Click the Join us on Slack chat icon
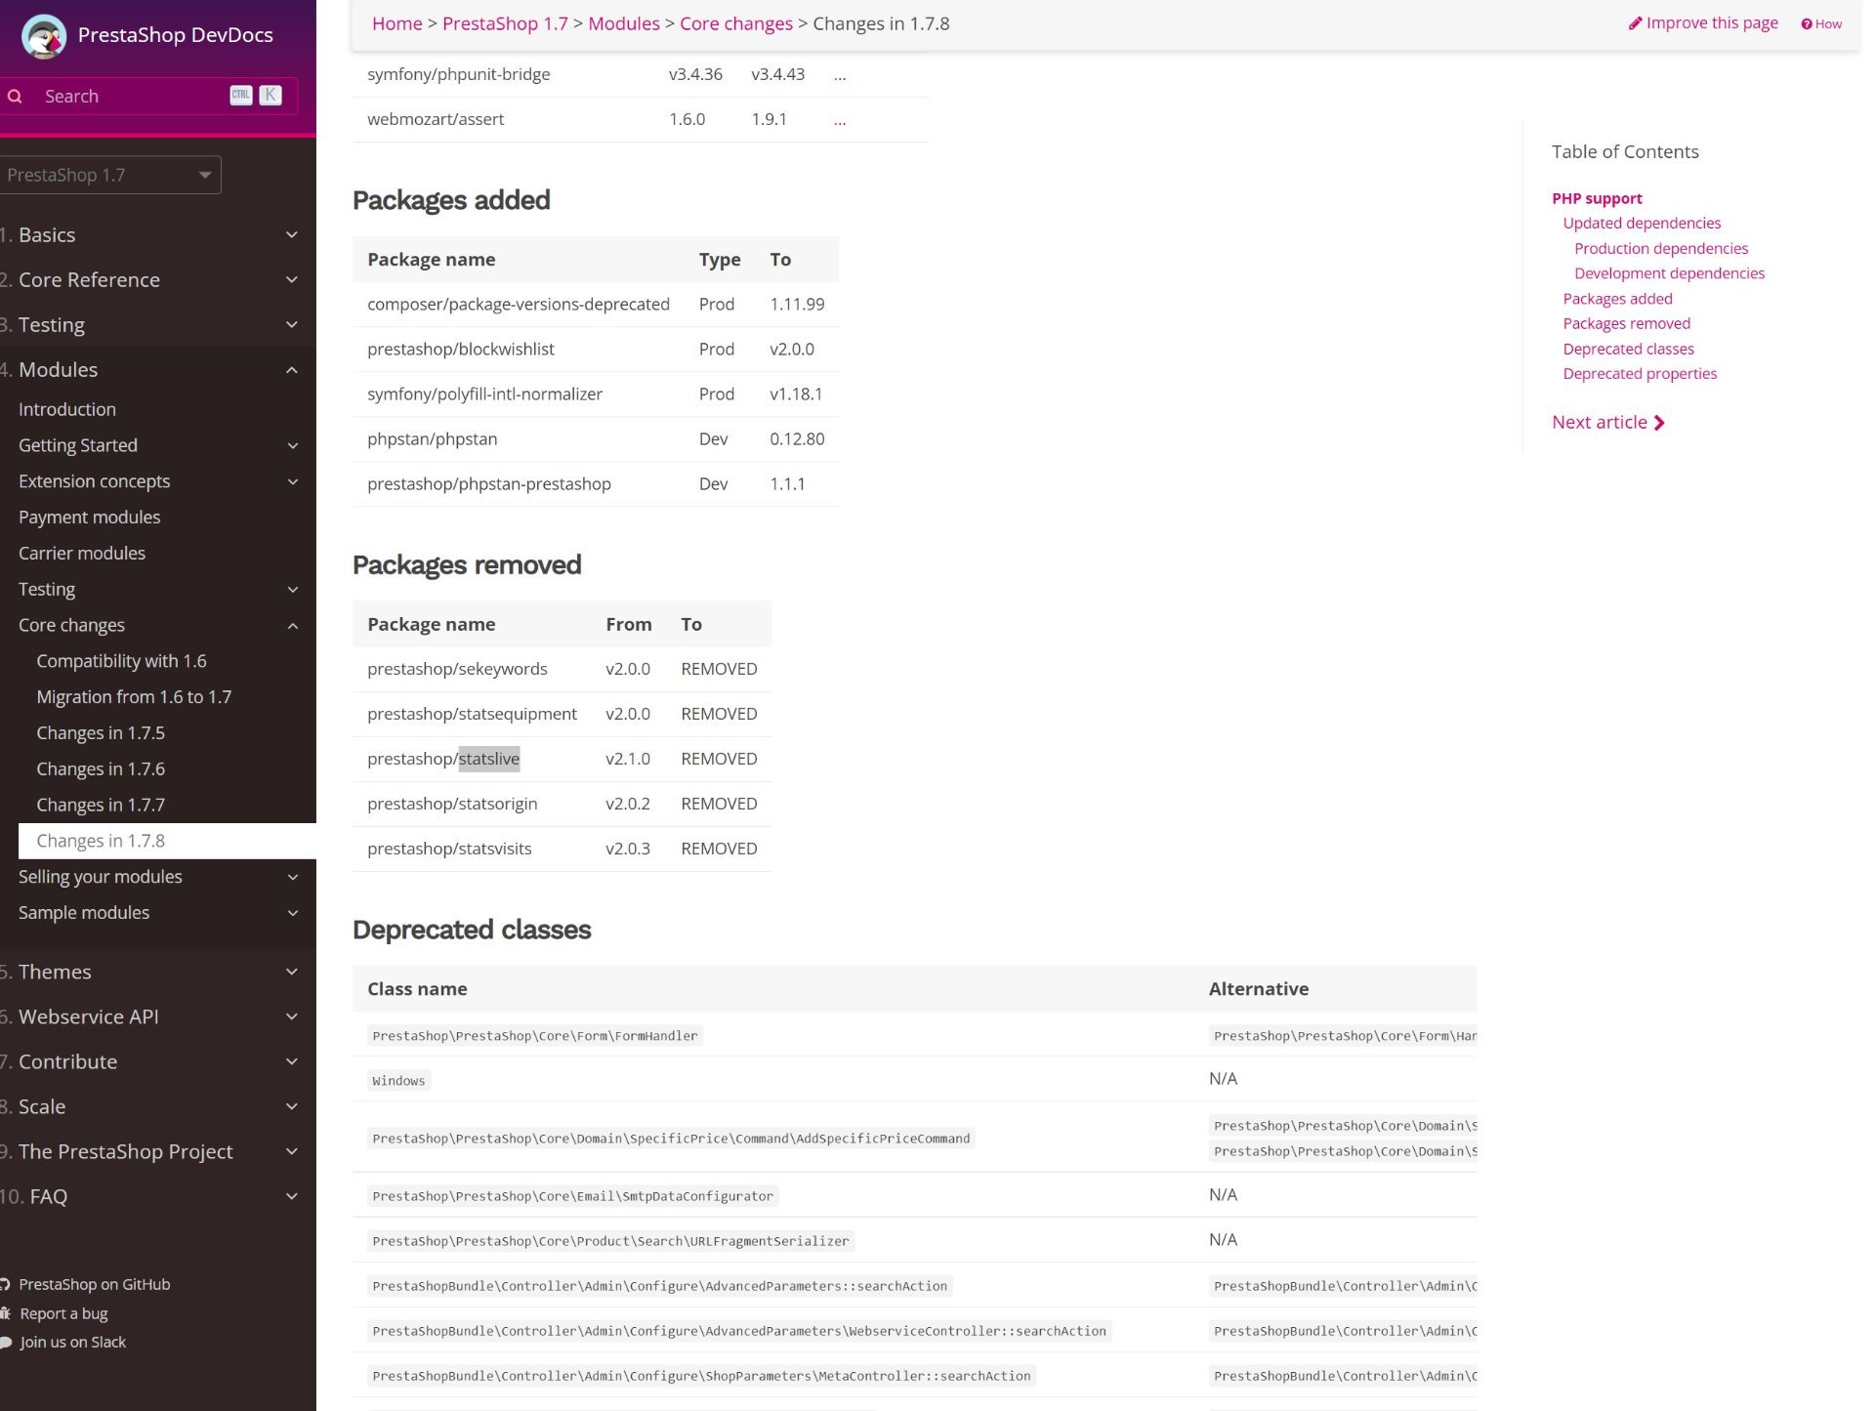The height and width of the screenshot is (1411, 1875). coord(5,1342)
